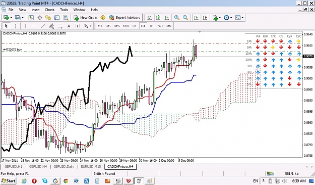Expand the Profiles dropdown arrow
Image resolution: width=315 pixels, height=185 pixels.
pos(23,18)
